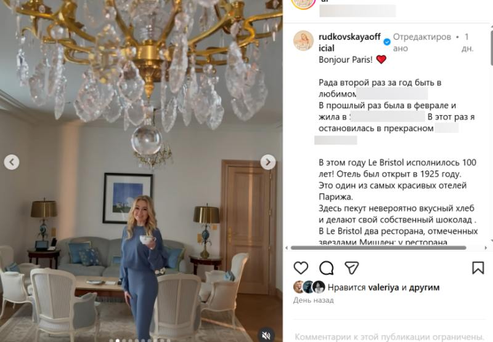View other users who liked the post
This screenshot has height=342, width=493.
424,287
